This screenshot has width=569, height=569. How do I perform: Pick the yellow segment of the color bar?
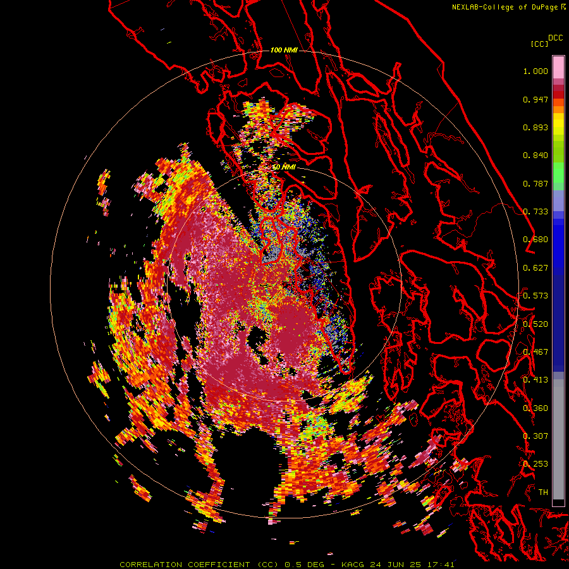[558, 125]
